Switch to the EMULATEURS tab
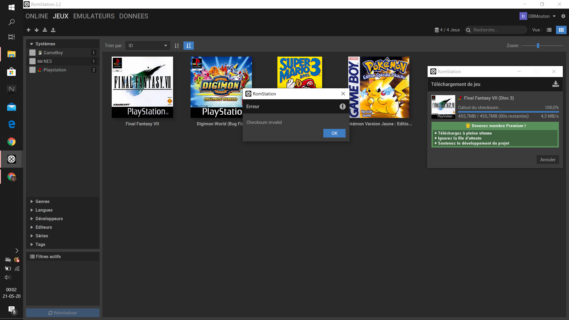The width and height of the screenshot is (569, 320). pos(94,16)
